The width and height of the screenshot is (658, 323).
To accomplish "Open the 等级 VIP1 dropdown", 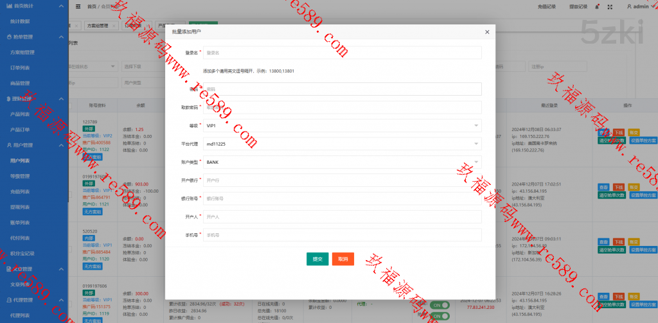I will 342,125.
